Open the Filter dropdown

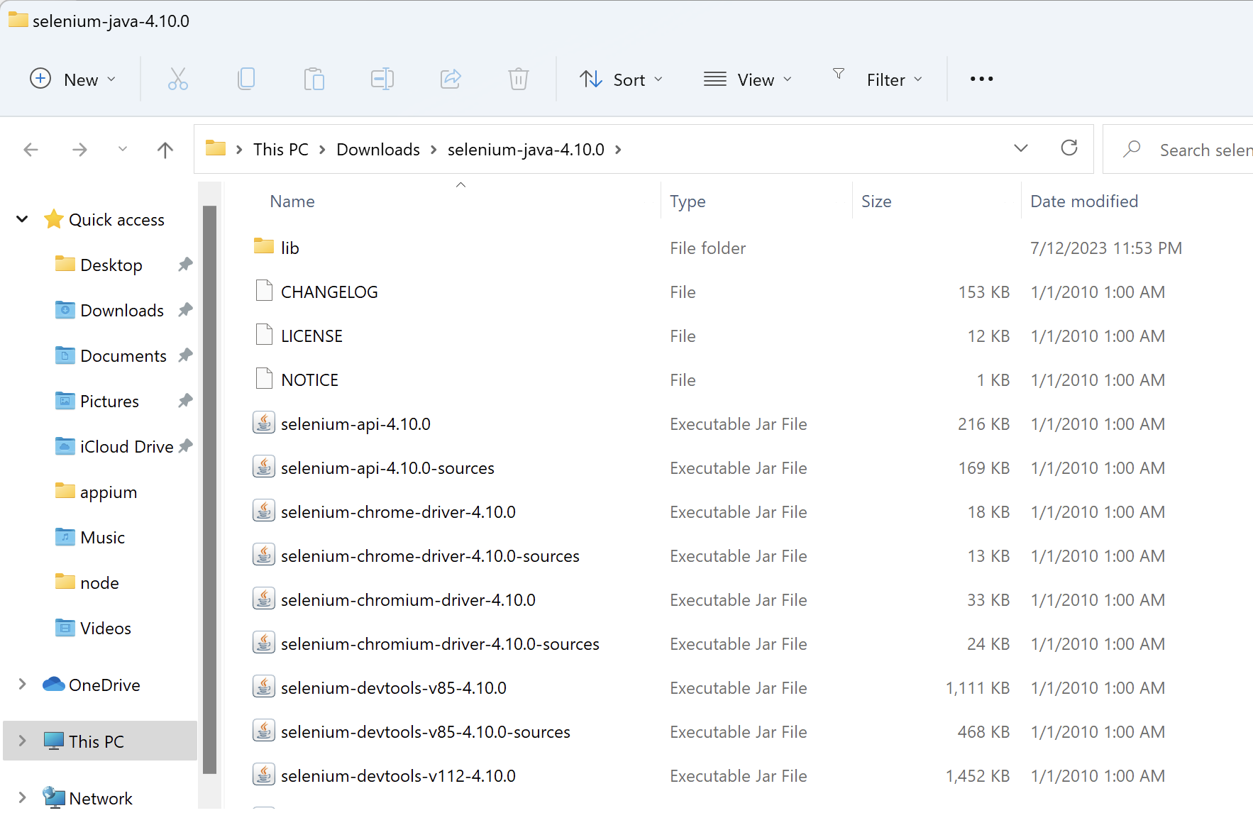click(878, 79)
